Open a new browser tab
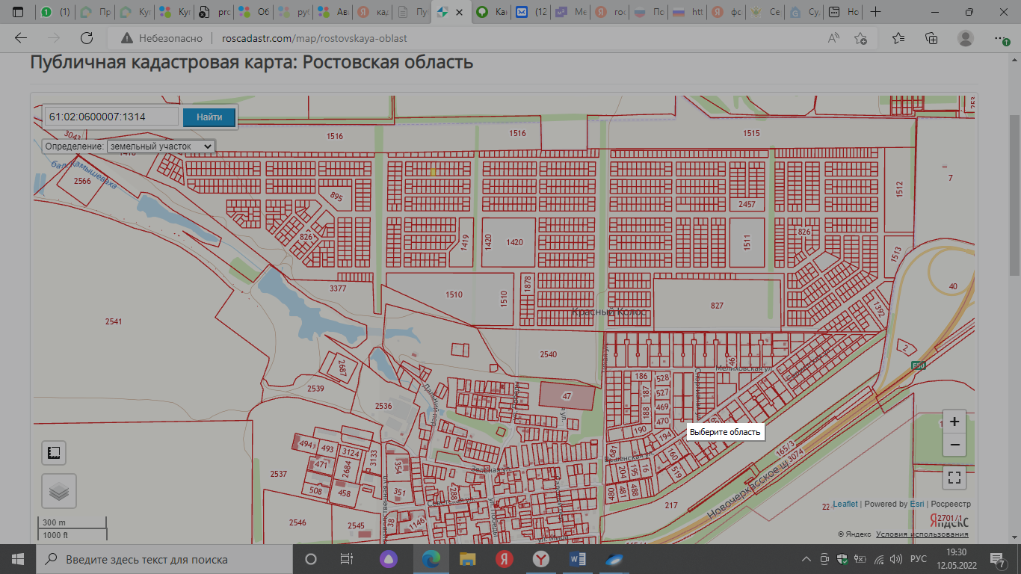Viewport: 1021px width, 574px height. coord(876,12)
